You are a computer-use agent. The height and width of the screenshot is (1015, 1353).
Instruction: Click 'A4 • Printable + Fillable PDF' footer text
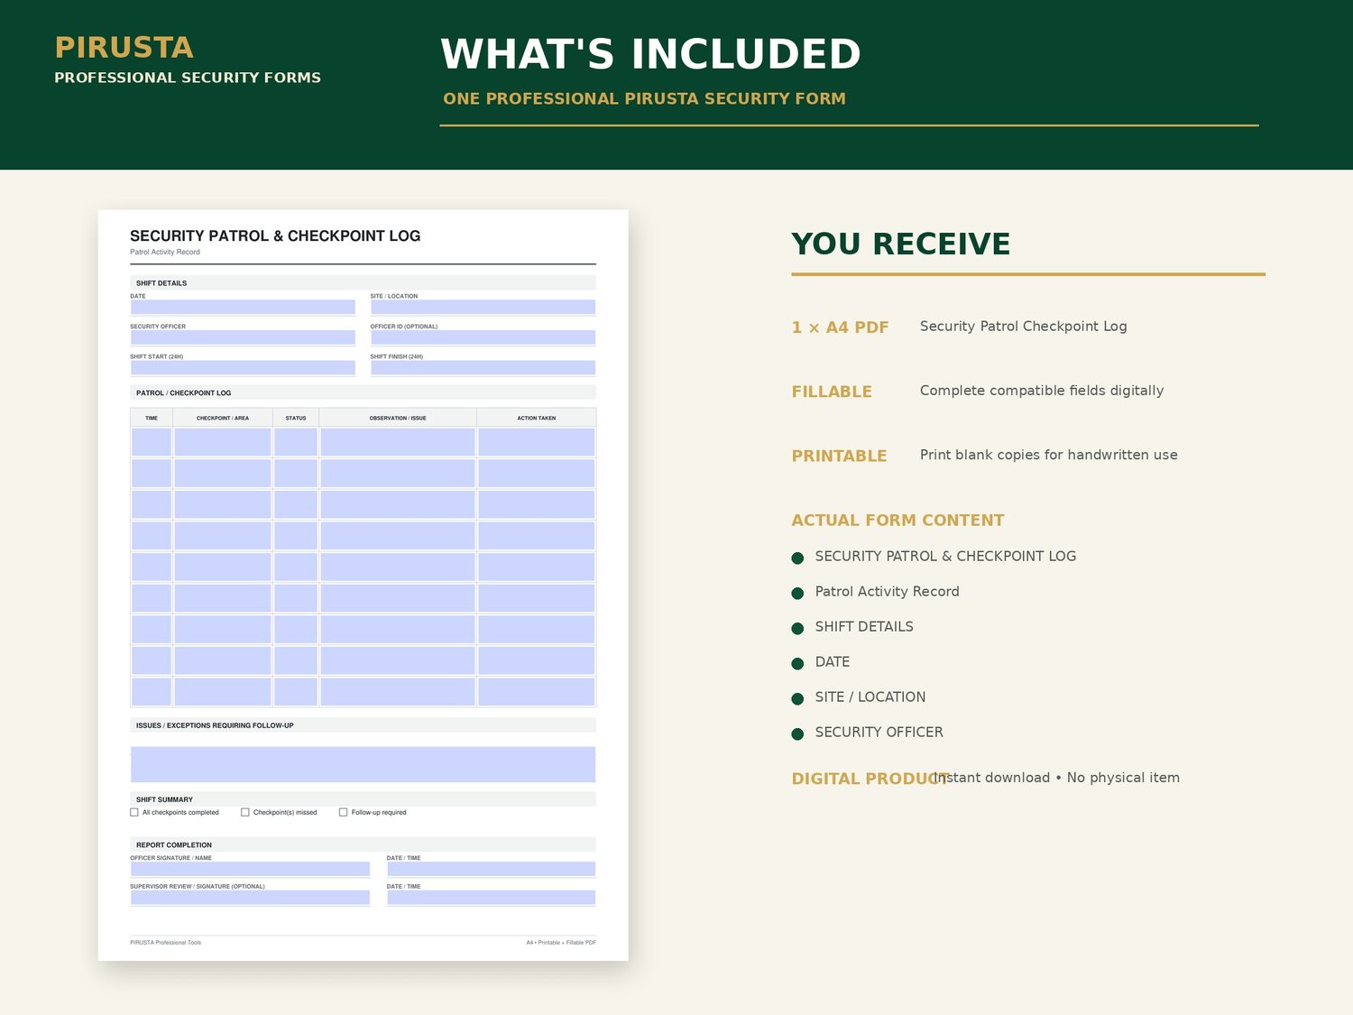(561, 942)
